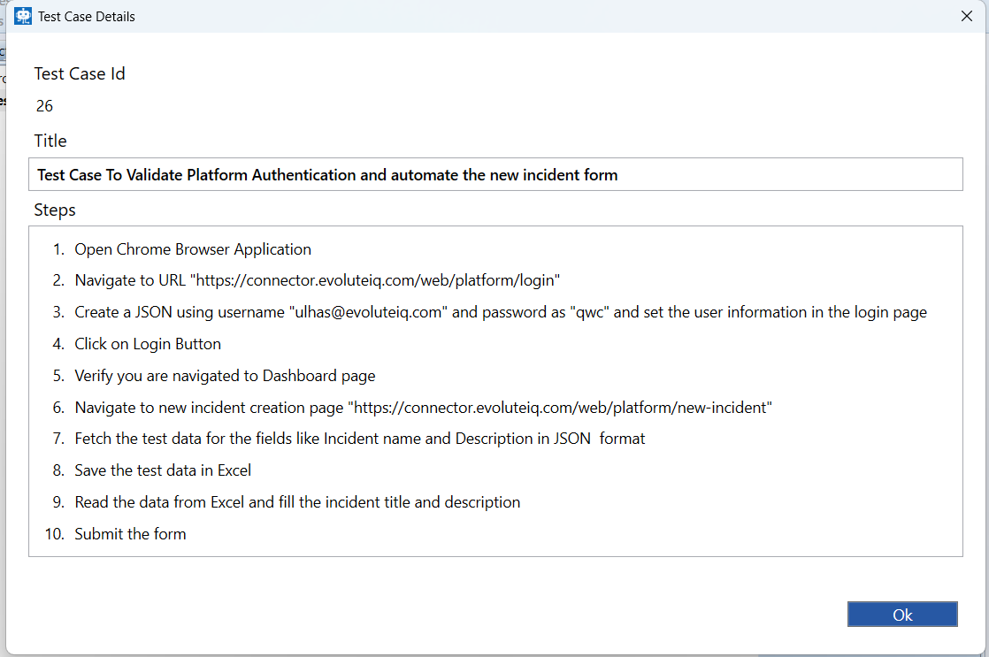Click the 'Test Case Id' label
Image resolution: width=989 pixels, height=657 pixels.
click(x=80, y=73)
